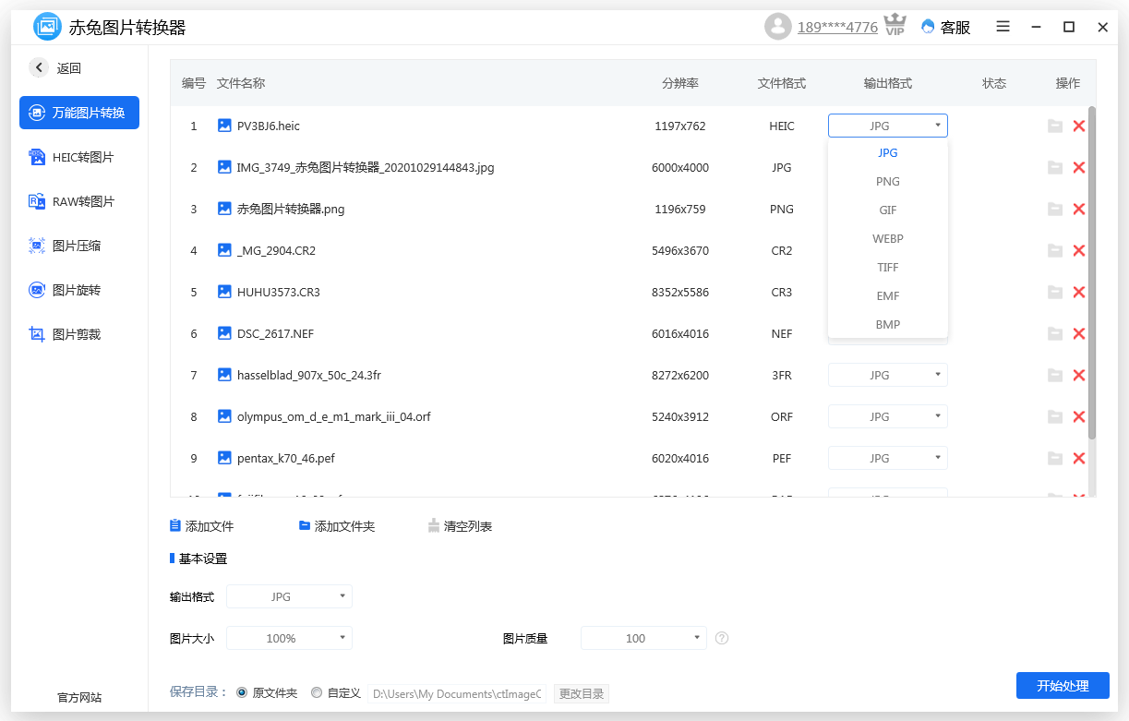Switch to 图片压缩 in the sidebar

tap(79, 246)
